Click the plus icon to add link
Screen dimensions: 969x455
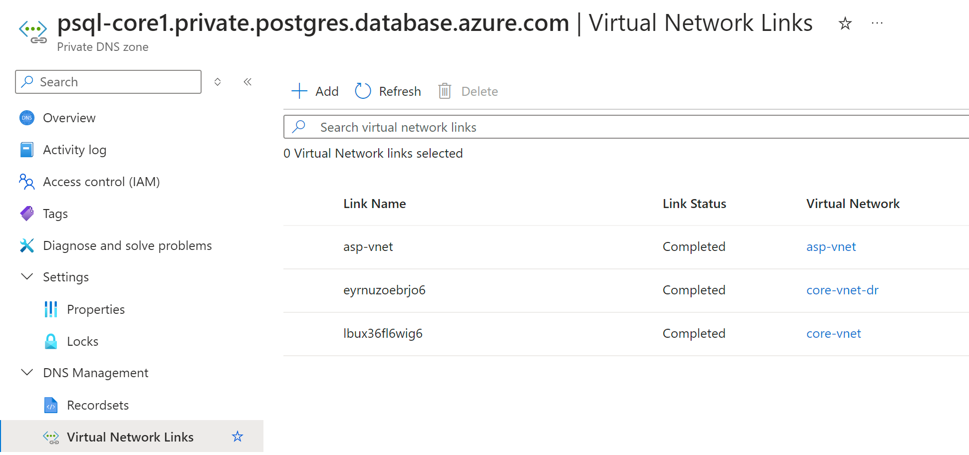coord(299,91)
